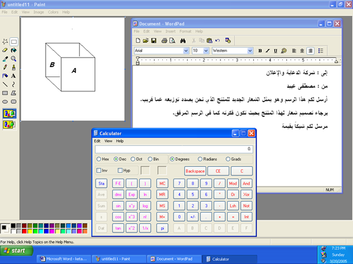Choose the Fill With Color bucket tool

pos(14,50)
